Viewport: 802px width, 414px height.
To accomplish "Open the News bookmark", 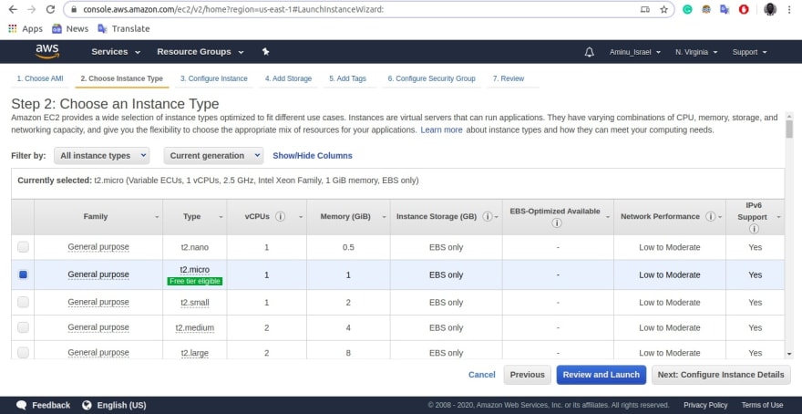I will (70, 28).
